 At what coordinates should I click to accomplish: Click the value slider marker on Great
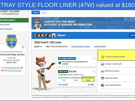click(88, 78)
